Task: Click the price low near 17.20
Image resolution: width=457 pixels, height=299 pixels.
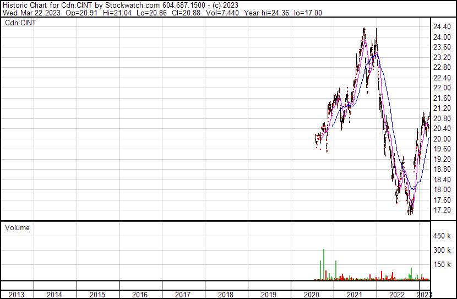Action: tap(410, 213)
